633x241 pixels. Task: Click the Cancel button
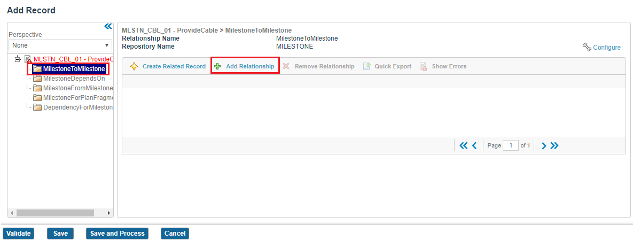[175, 234]
